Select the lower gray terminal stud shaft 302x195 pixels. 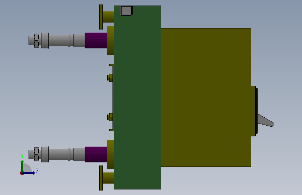59,154
